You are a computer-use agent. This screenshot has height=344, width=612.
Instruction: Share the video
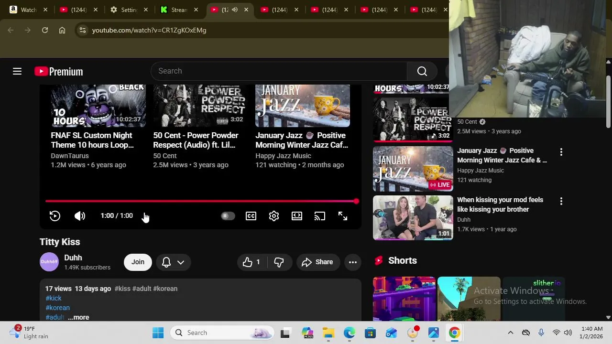(317, 262)
